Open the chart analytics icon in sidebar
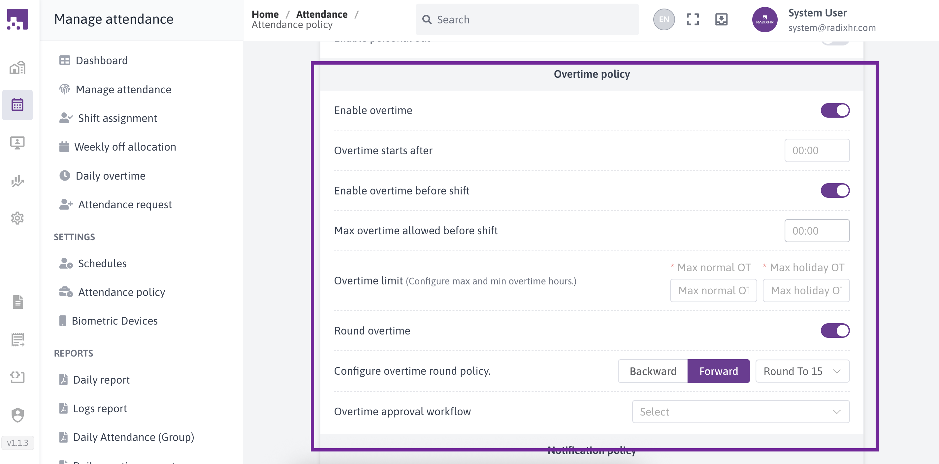Image resolution: width=939 pixels, height=464 pixels. [x=17, y=180]
